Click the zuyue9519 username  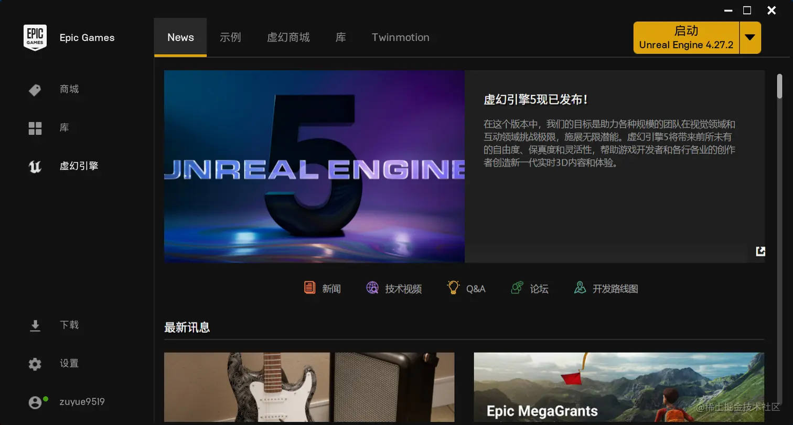(x=82, y=402)
